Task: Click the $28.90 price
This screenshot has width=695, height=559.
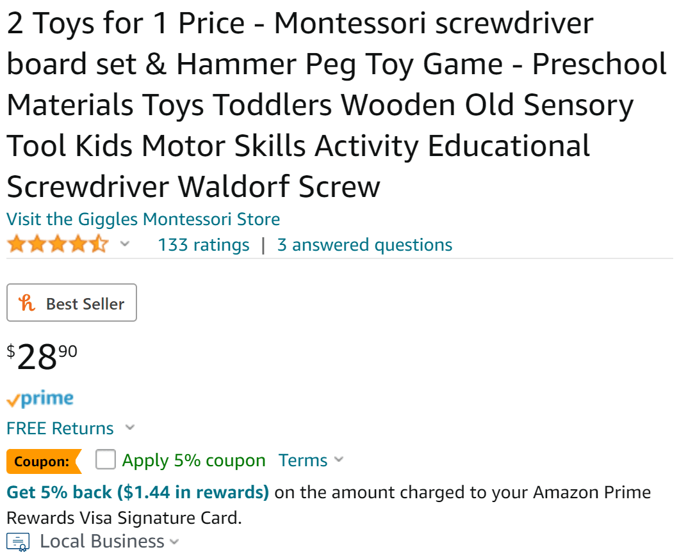Action: click(42, 356)
